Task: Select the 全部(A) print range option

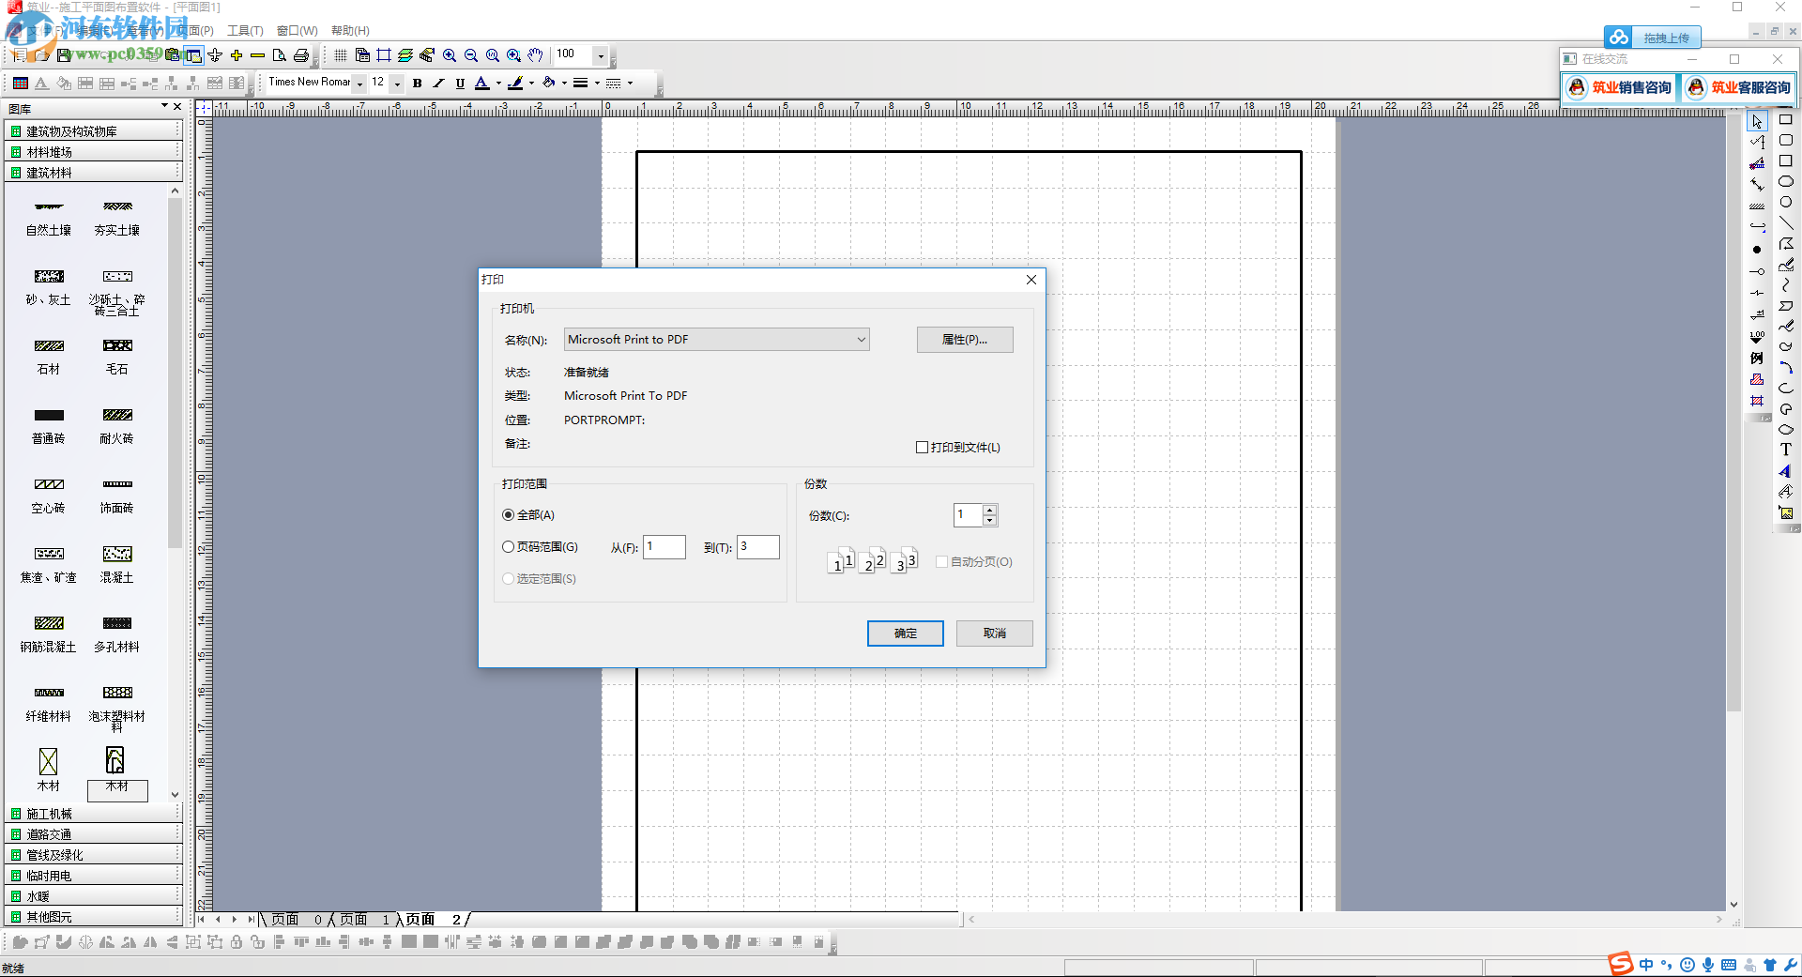Action: [528, 515]
